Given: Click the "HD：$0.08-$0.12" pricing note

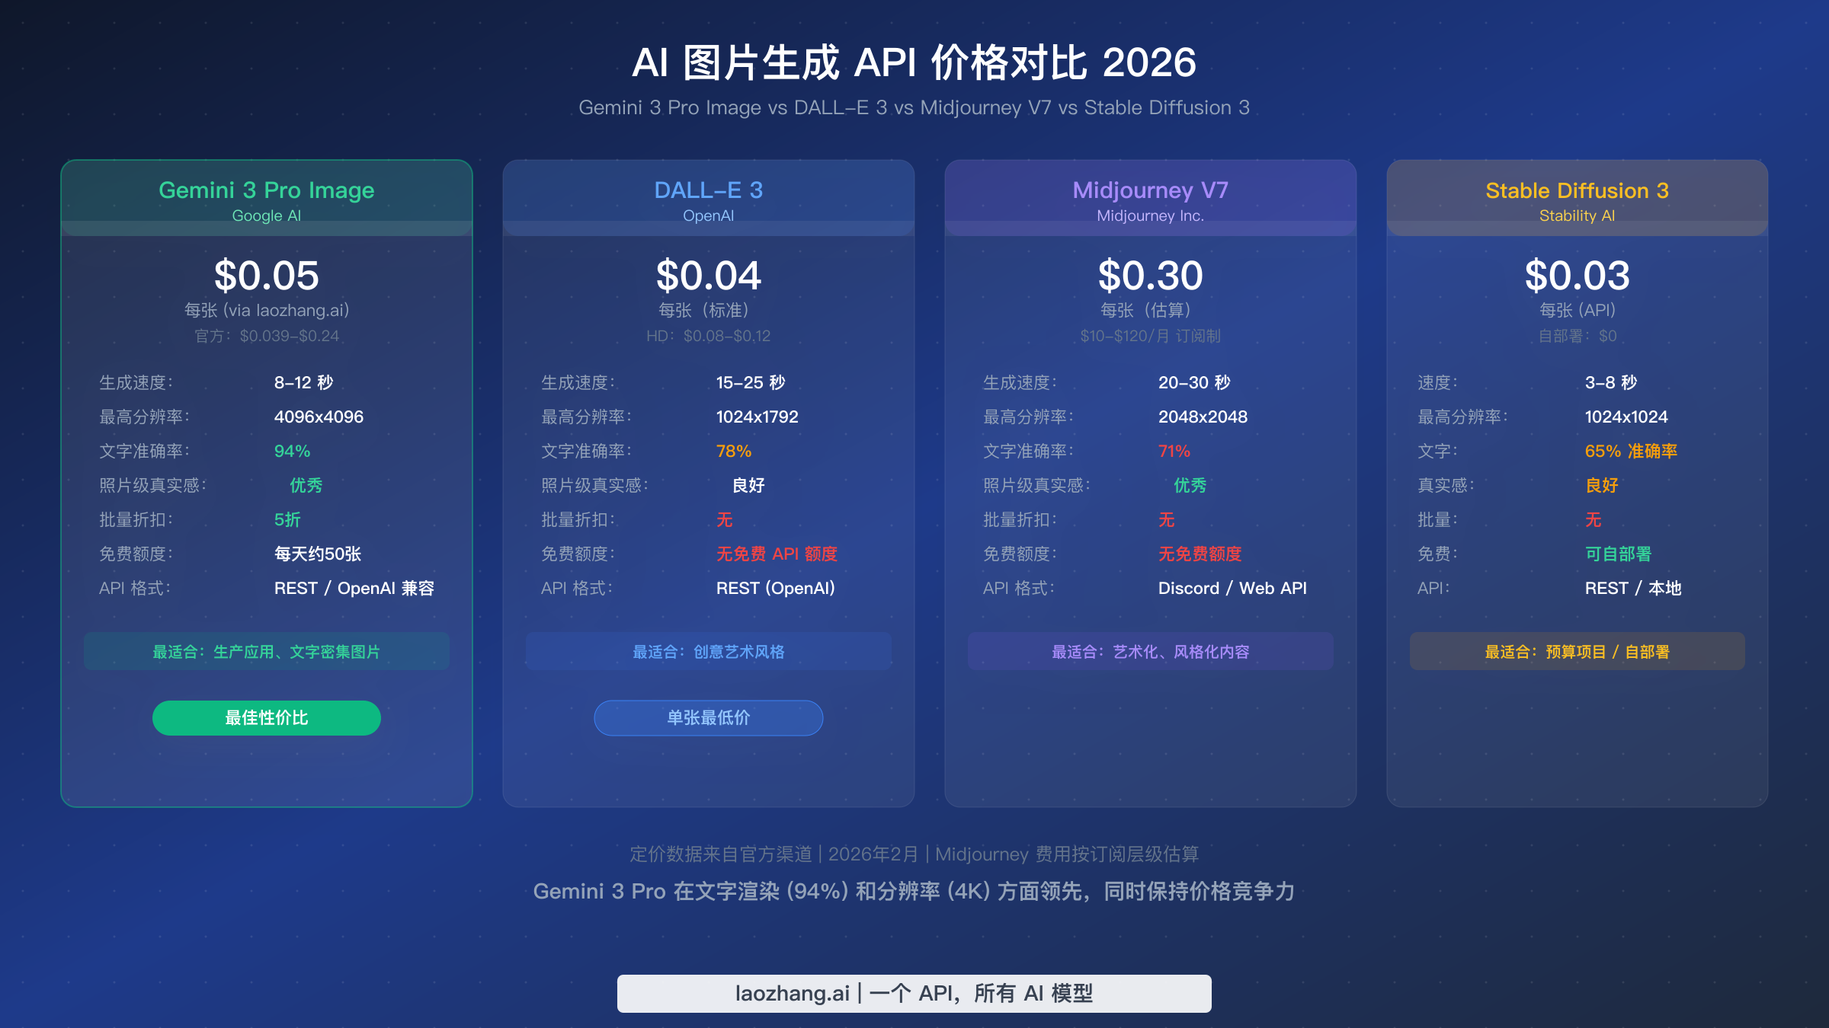Looking at the screenshot, I should coord(708,335).
